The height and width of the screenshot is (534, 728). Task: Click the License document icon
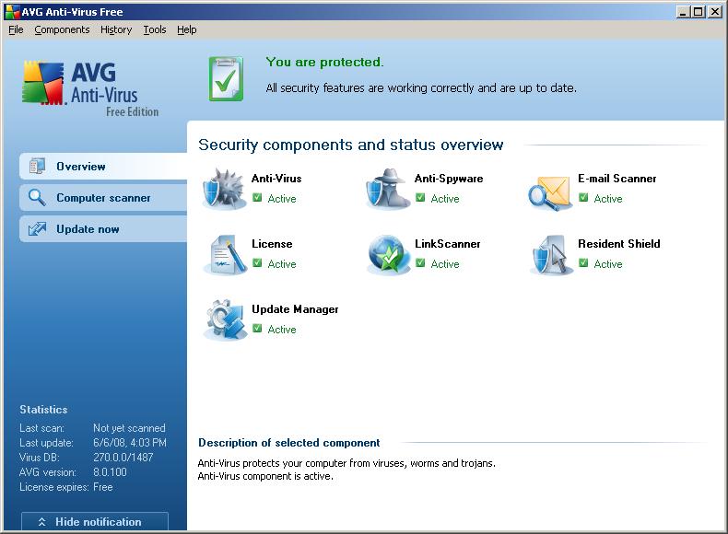224,254
